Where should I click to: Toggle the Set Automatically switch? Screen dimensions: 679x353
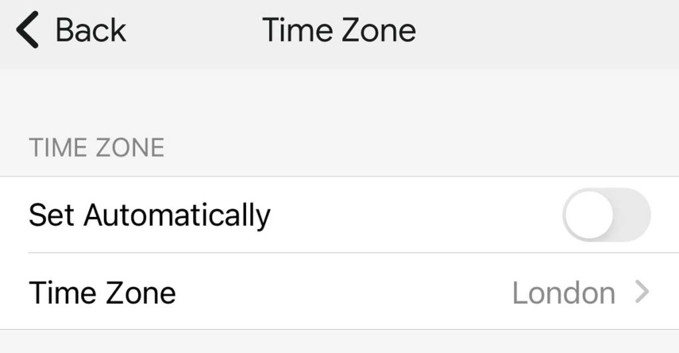point(606,216)
